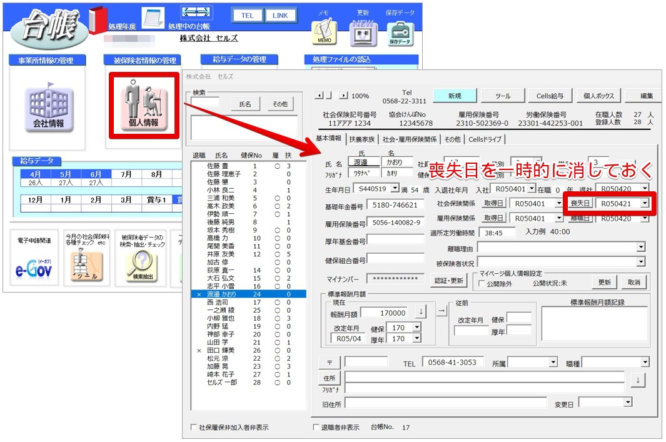Open the 生年月日 S440519 dropdown
Screen dimensions: 666x442
[395, 188]
